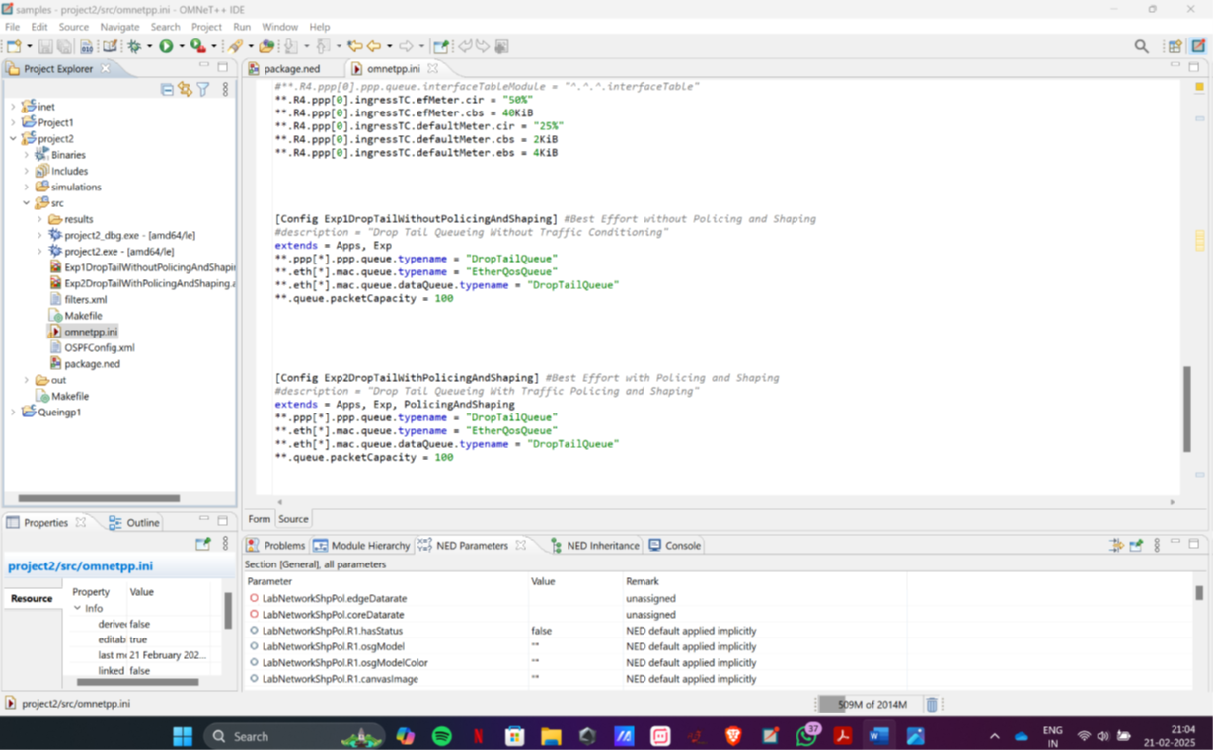
Task: Expand the Includes node
Action: pyautogui.click(x=27, y=171)
